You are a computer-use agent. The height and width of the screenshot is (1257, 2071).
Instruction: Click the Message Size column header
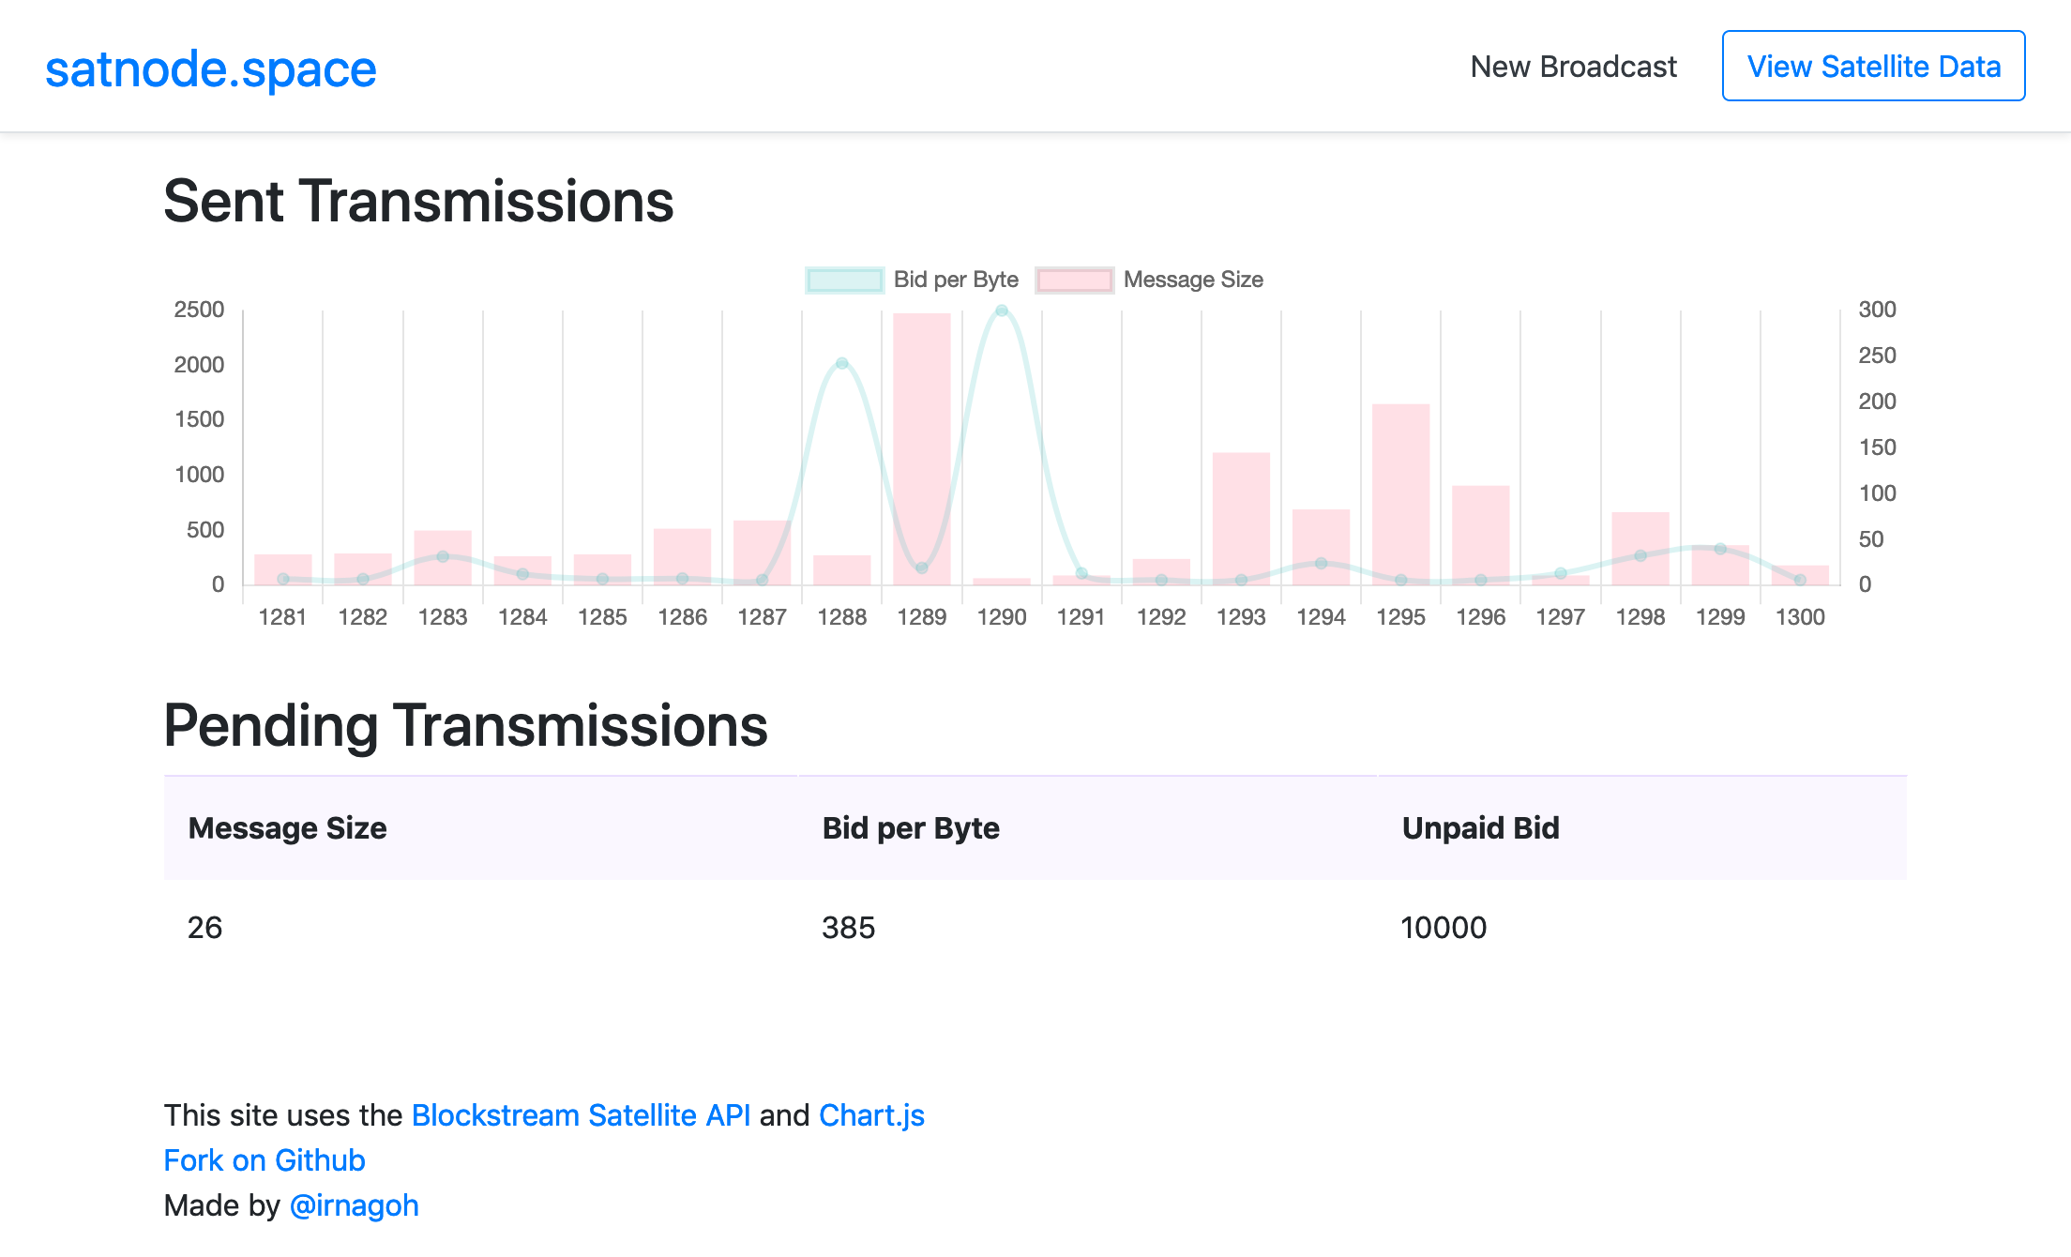click(x=287, y=828)
